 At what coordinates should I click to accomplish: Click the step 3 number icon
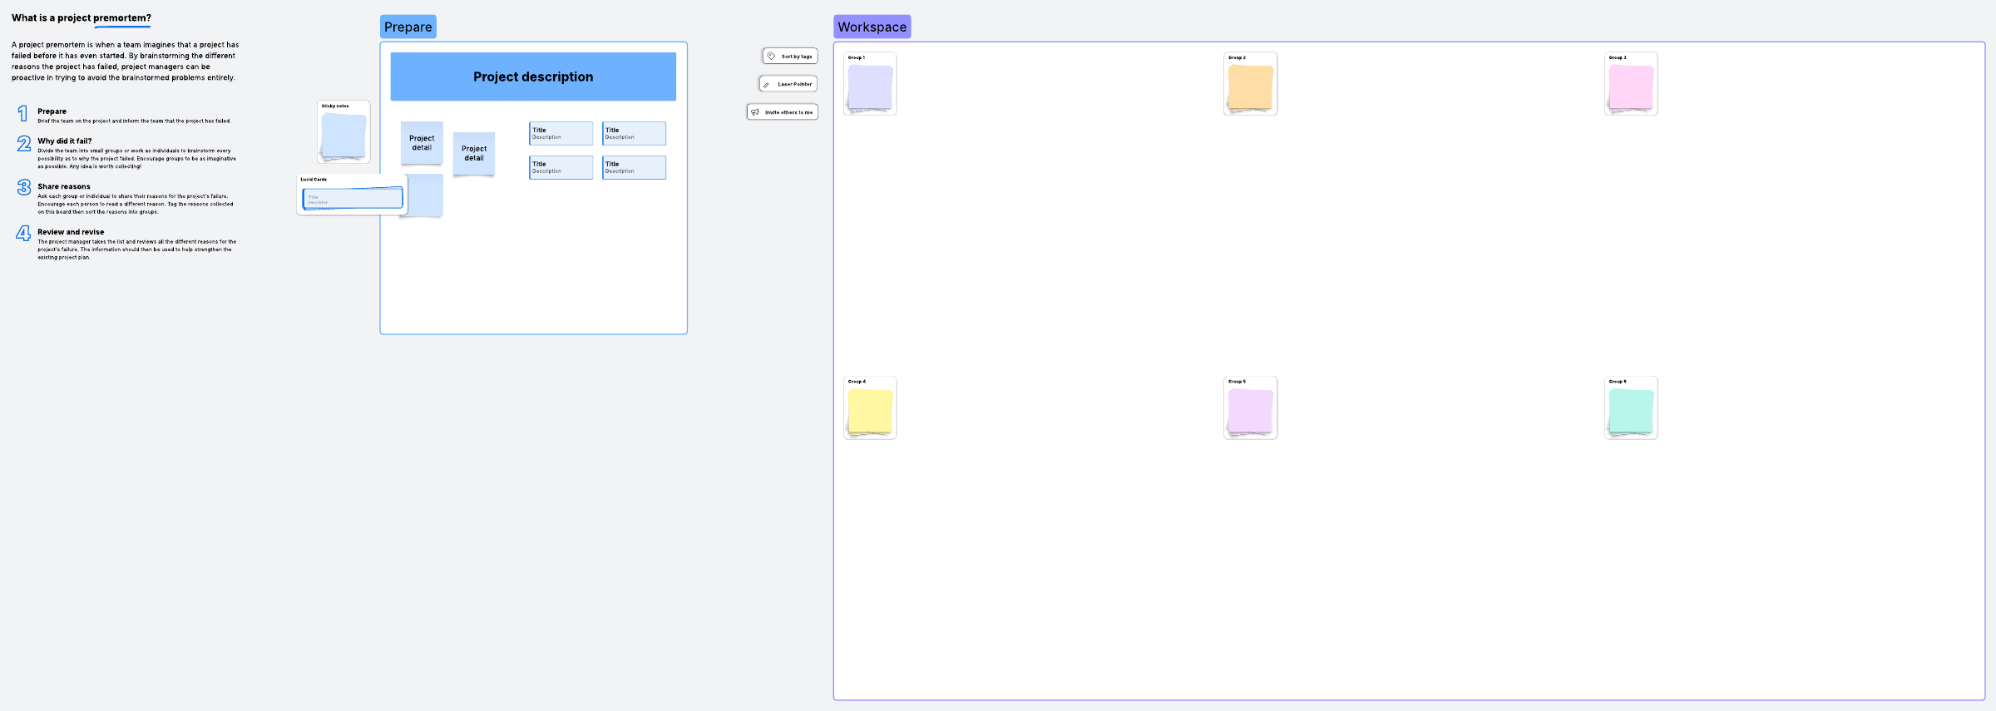(x=24, y=188)
